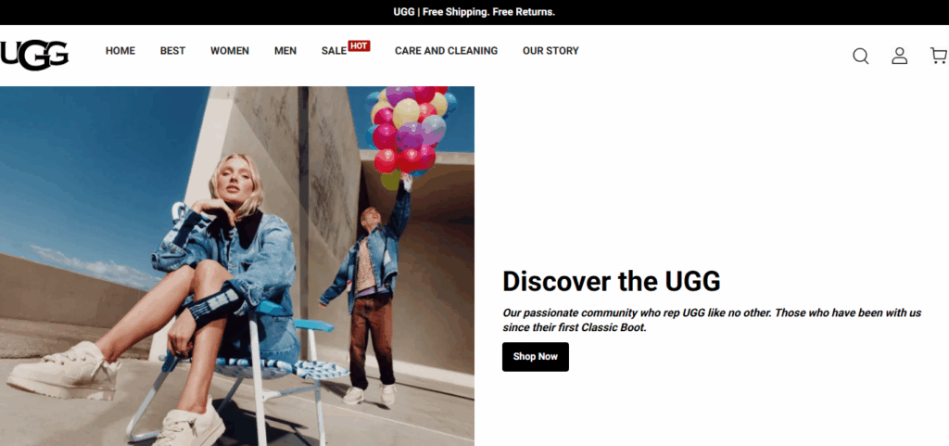949x446 pixels.
Task: Open the SALE menu item
Action: click(x=334, y=51)
